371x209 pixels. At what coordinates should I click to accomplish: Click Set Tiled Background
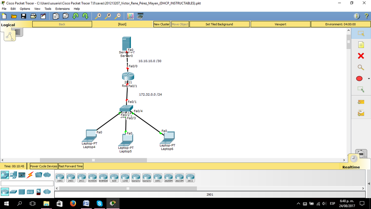[219, 24]
